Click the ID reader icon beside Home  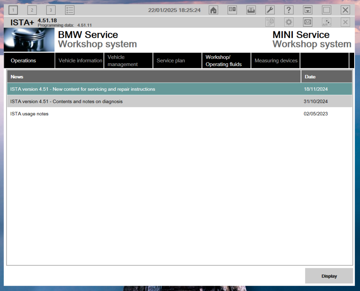point(232,10)
